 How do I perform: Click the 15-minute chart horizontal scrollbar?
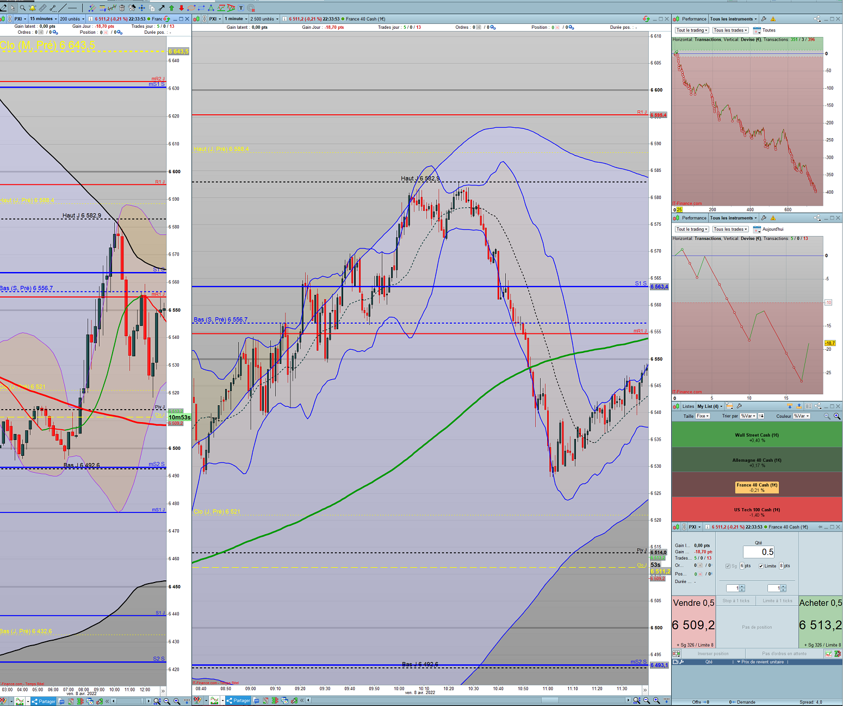[131, 701]
